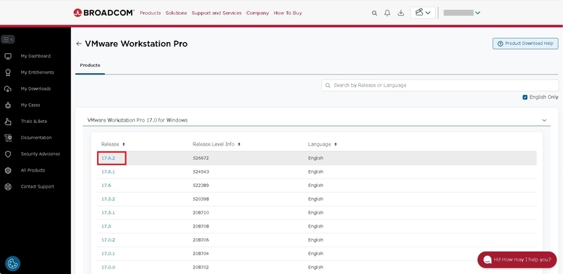Uncheck the English Only checkbox

point(525,97)
